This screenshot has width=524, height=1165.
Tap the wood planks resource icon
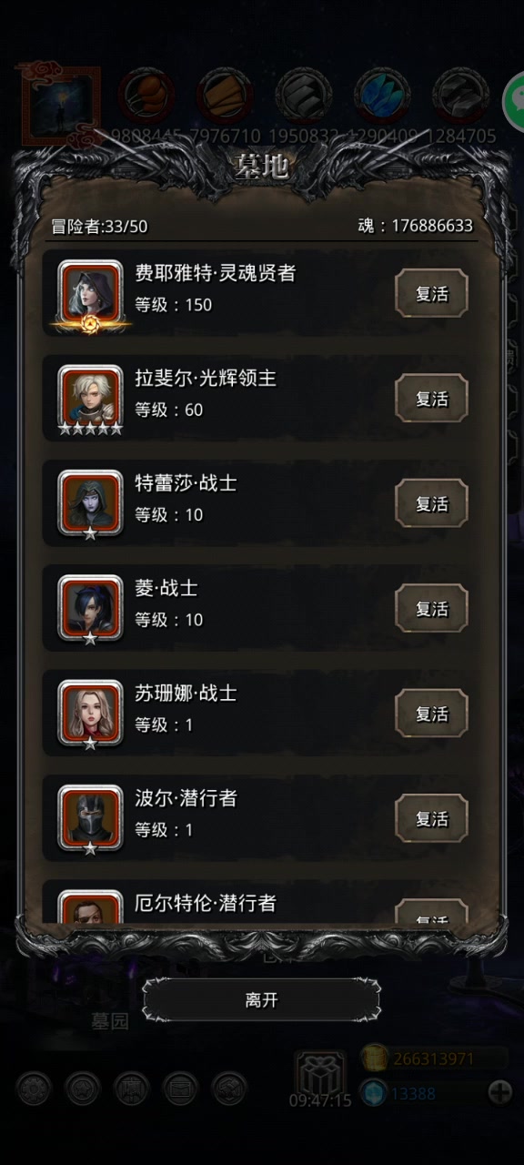click(x=225, y=94)
